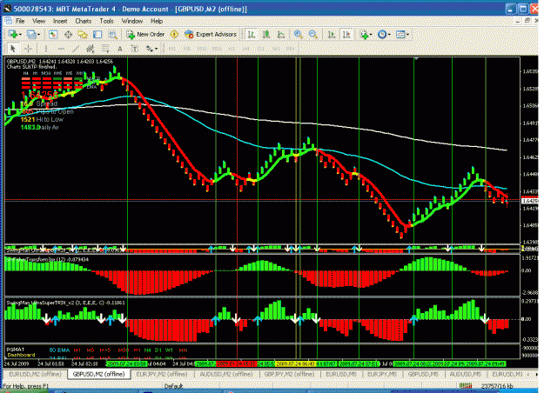Switch to the GBPUSD,M5 chart tab

coord(422,374)
